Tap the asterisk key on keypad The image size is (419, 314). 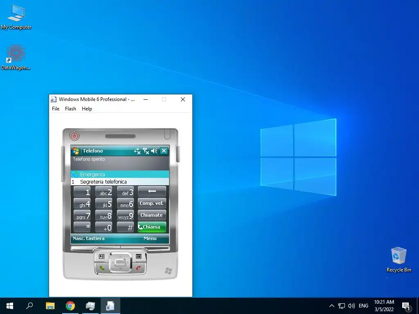(x=82, y=227)
